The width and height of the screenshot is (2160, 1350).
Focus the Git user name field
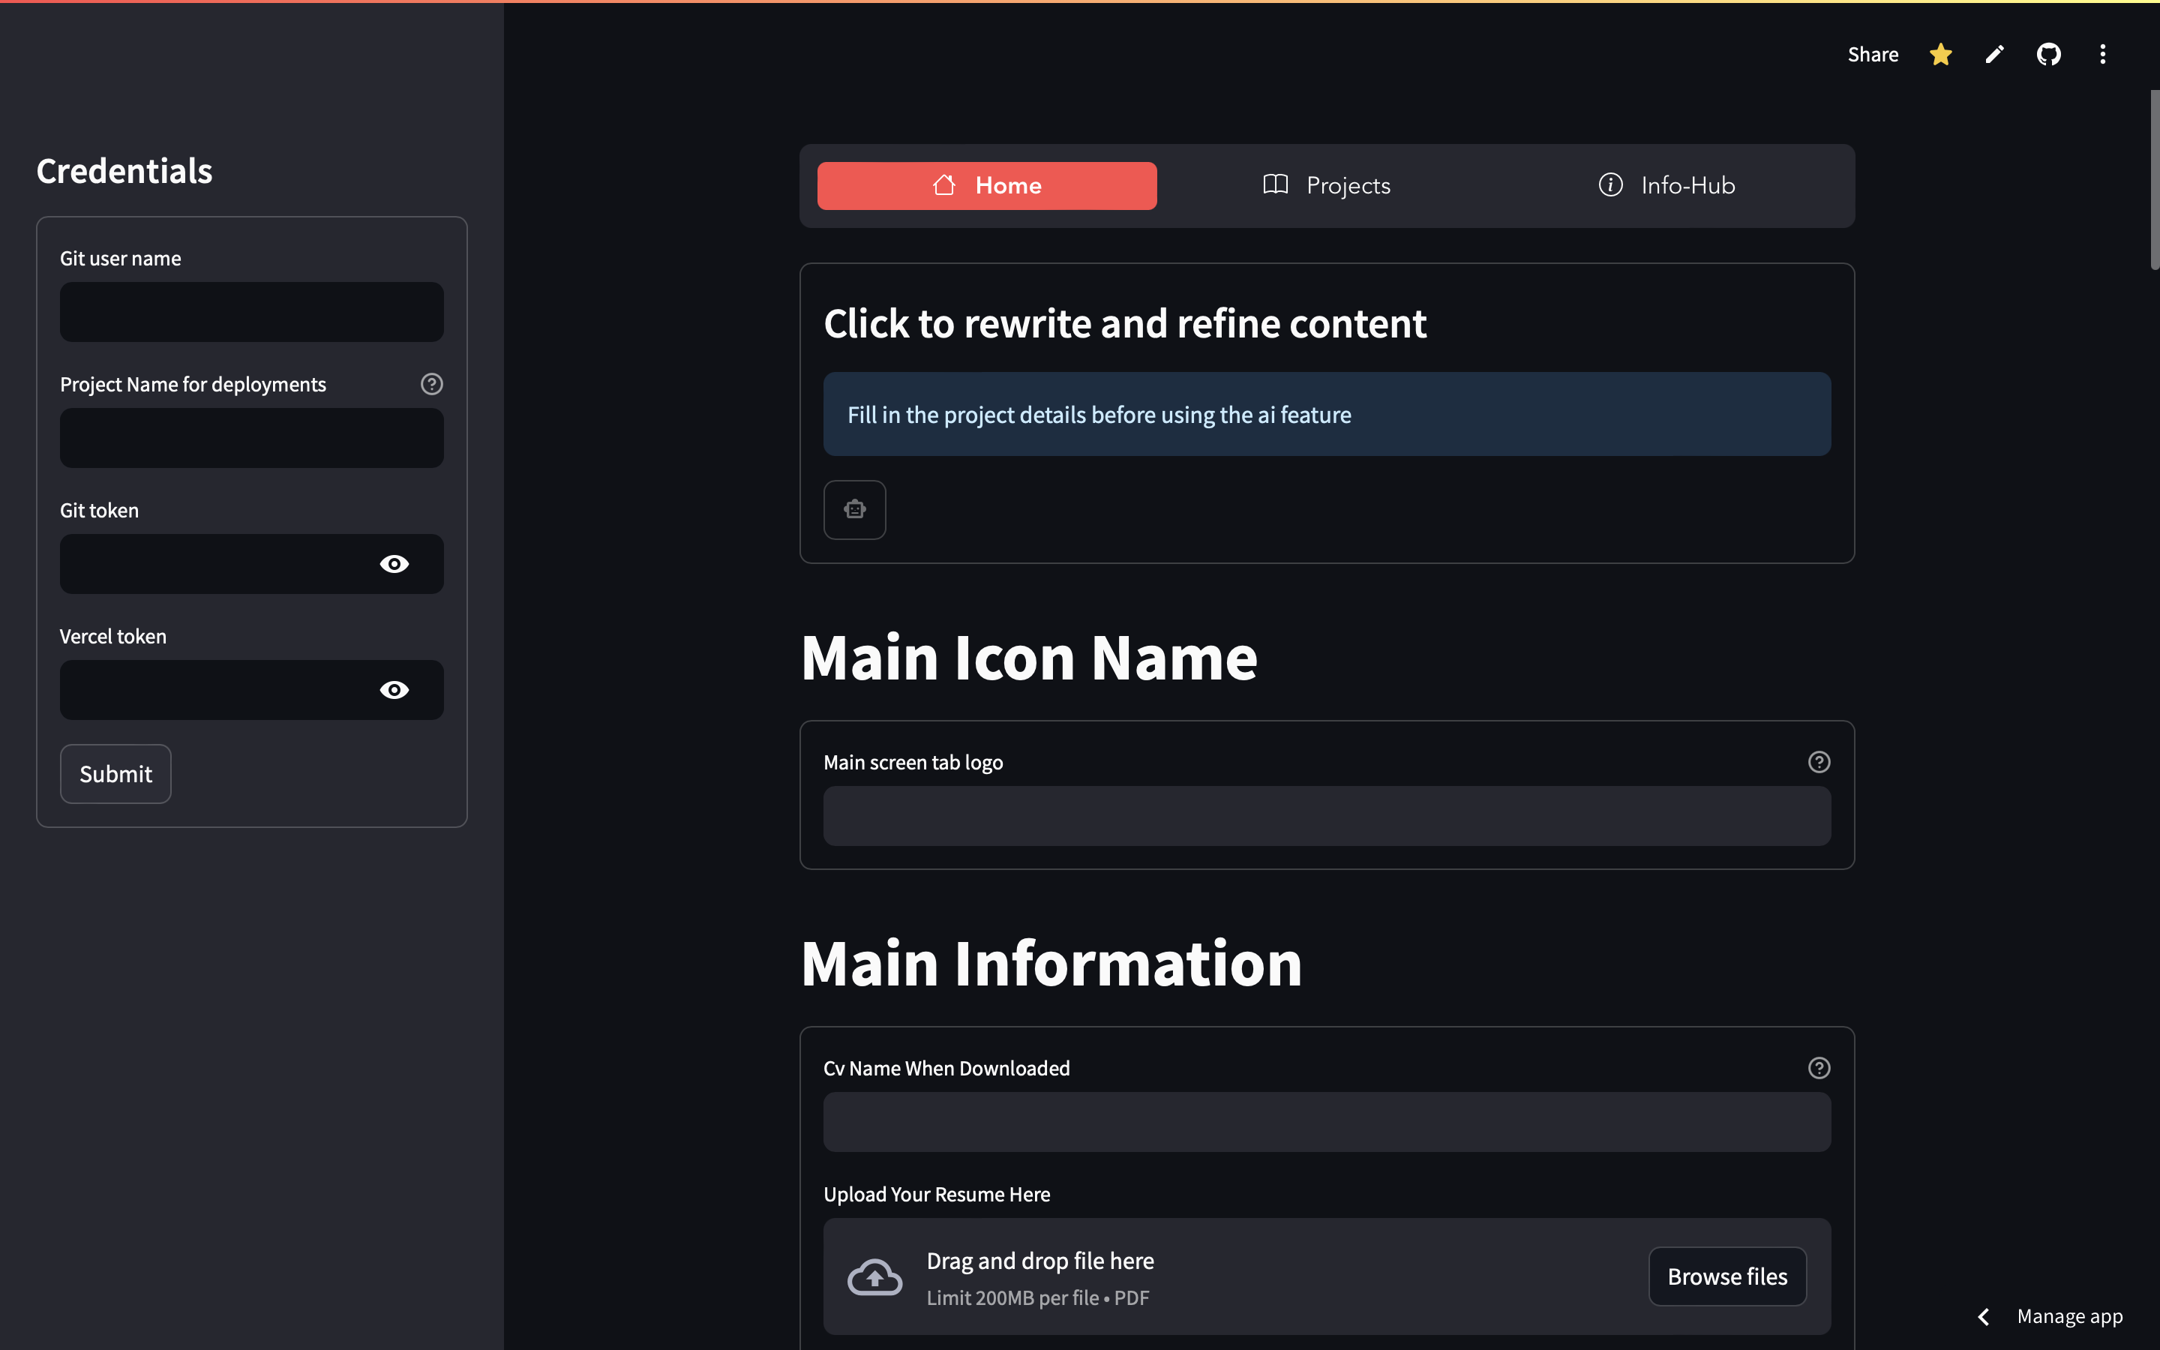point(252,313)
